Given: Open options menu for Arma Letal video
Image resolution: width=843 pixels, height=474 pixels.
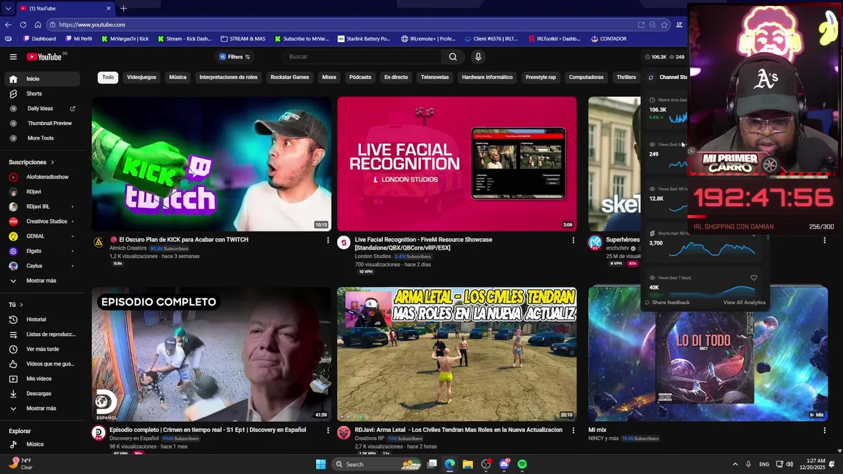Looking at the screenshot, I should (573, 431).
